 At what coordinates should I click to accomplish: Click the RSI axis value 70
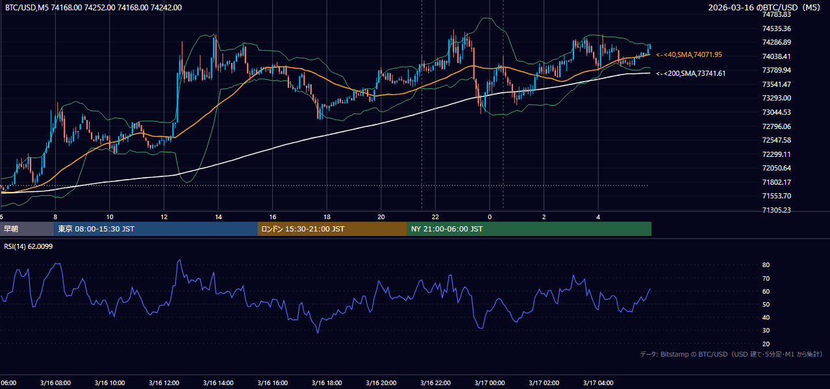click(x=766, y=278)
